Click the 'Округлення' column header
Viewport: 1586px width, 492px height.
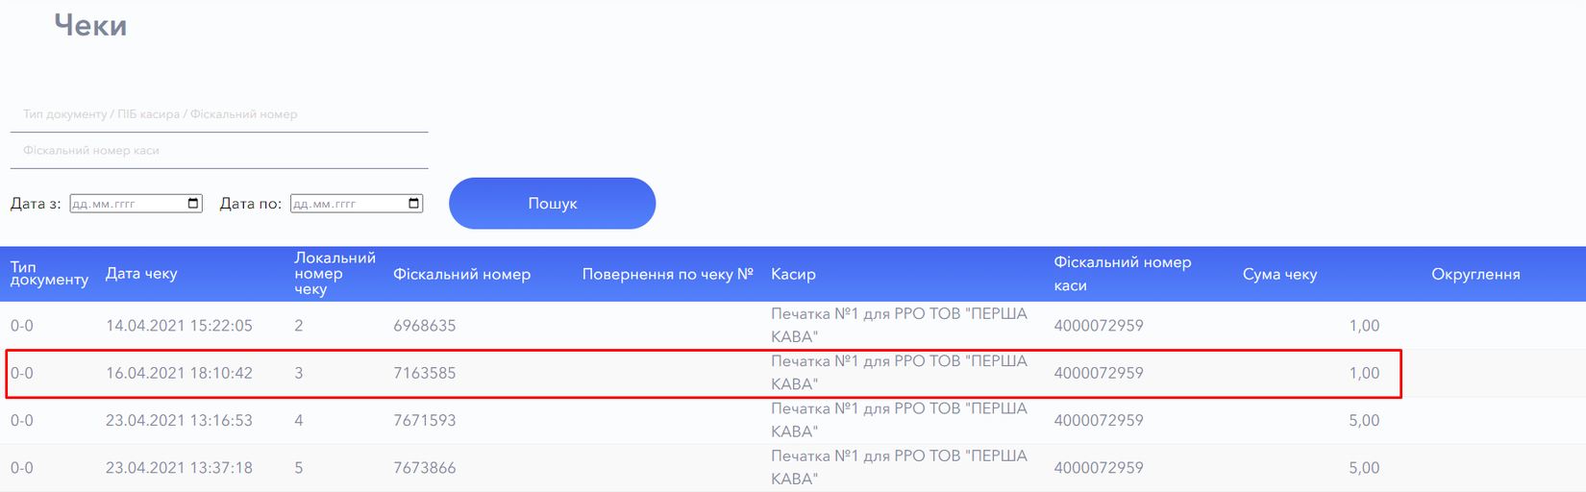pos(1475,274)
